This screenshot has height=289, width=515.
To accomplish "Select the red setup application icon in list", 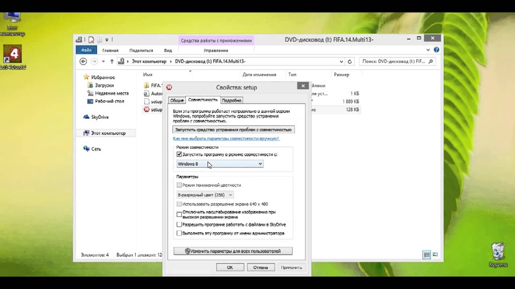I will point(146,110).
